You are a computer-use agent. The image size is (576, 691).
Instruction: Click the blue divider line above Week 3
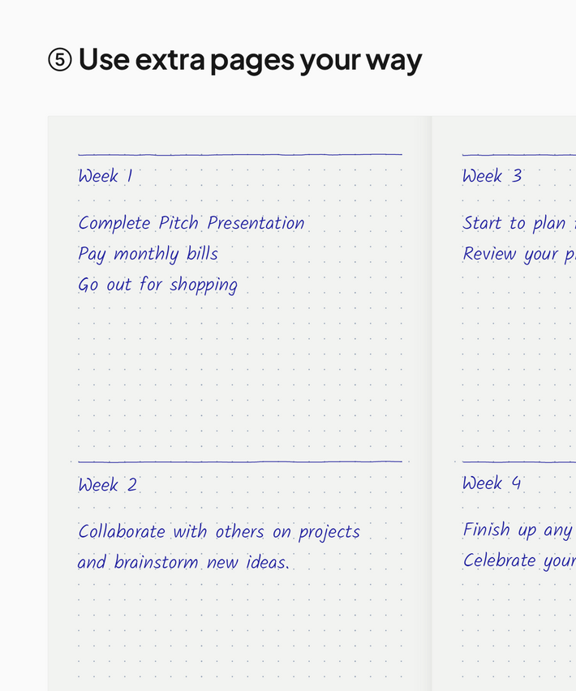pos(519,154)
